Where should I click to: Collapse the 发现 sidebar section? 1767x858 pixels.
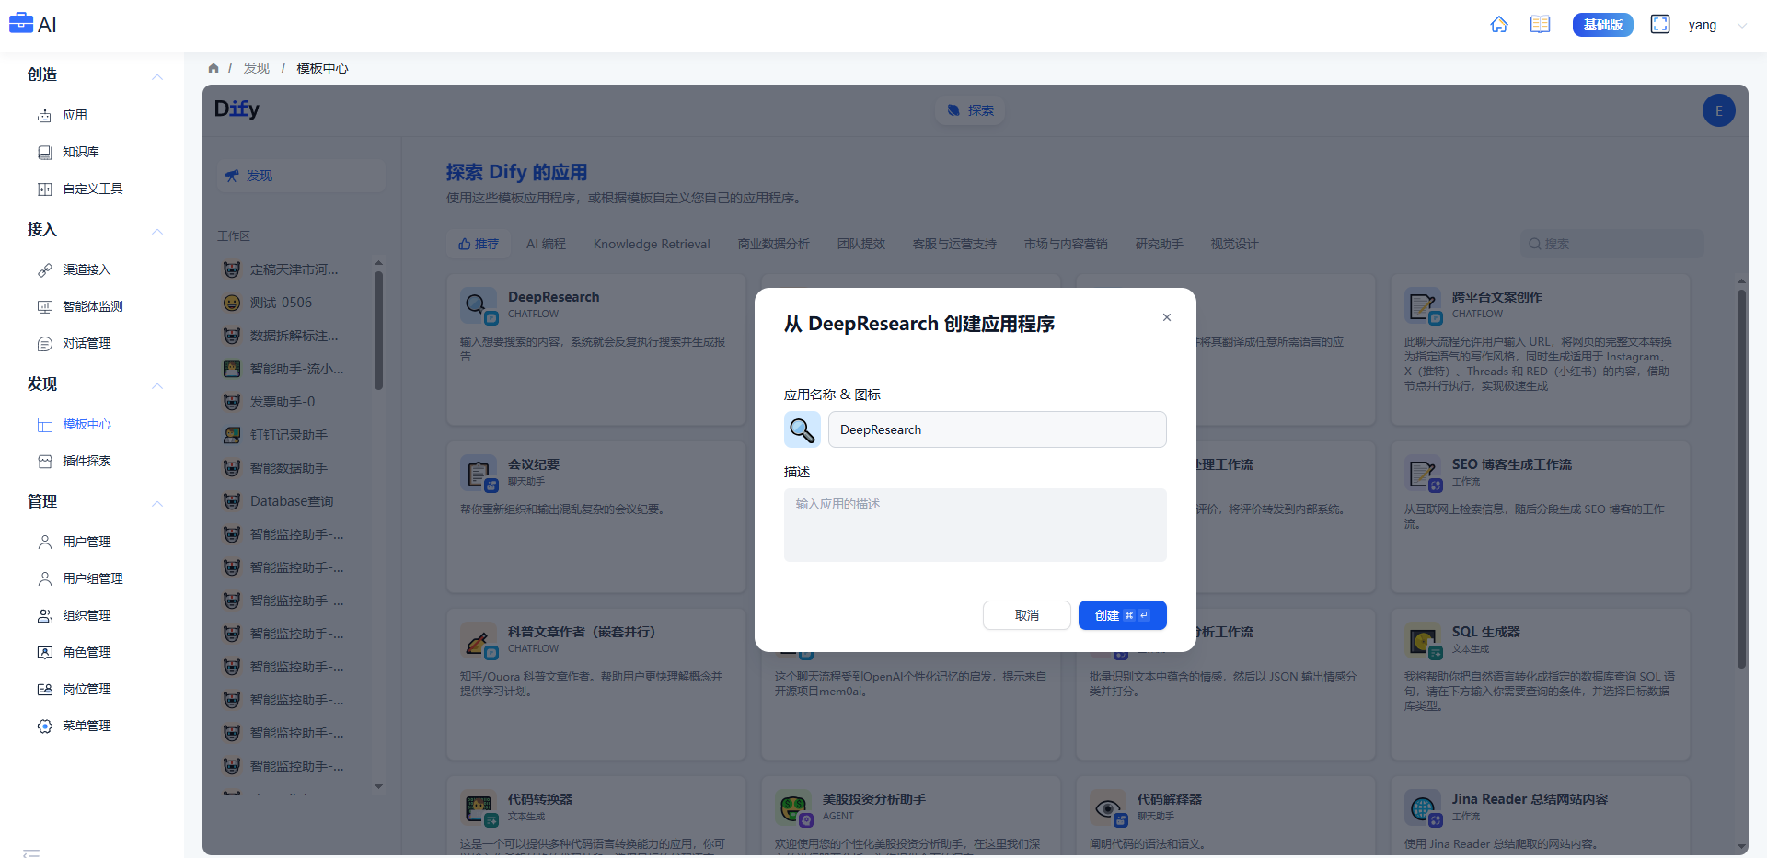coord(157,385)
